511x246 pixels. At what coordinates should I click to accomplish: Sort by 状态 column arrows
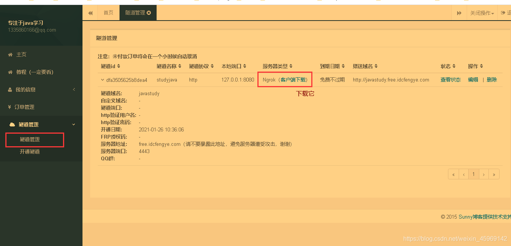click(454, 66)
